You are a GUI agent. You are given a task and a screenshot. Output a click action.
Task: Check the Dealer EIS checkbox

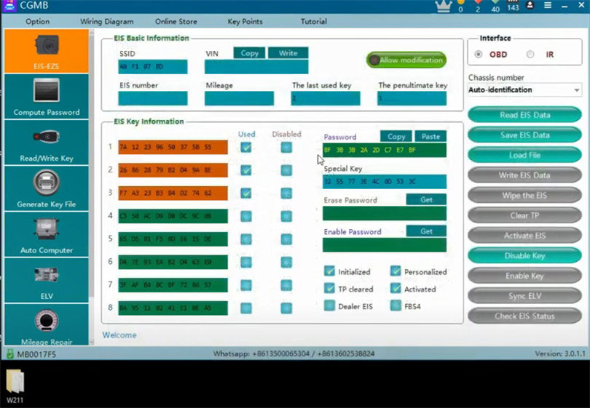(329, 305)
